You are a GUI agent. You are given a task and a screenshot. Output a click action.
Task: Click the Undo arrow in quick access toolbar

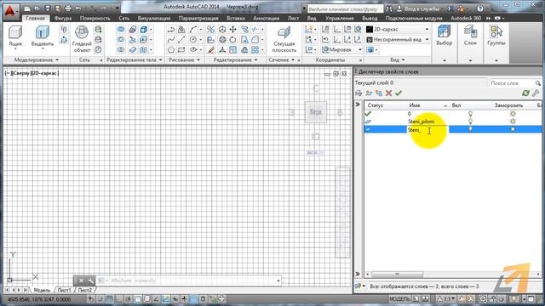pos(78,8)
